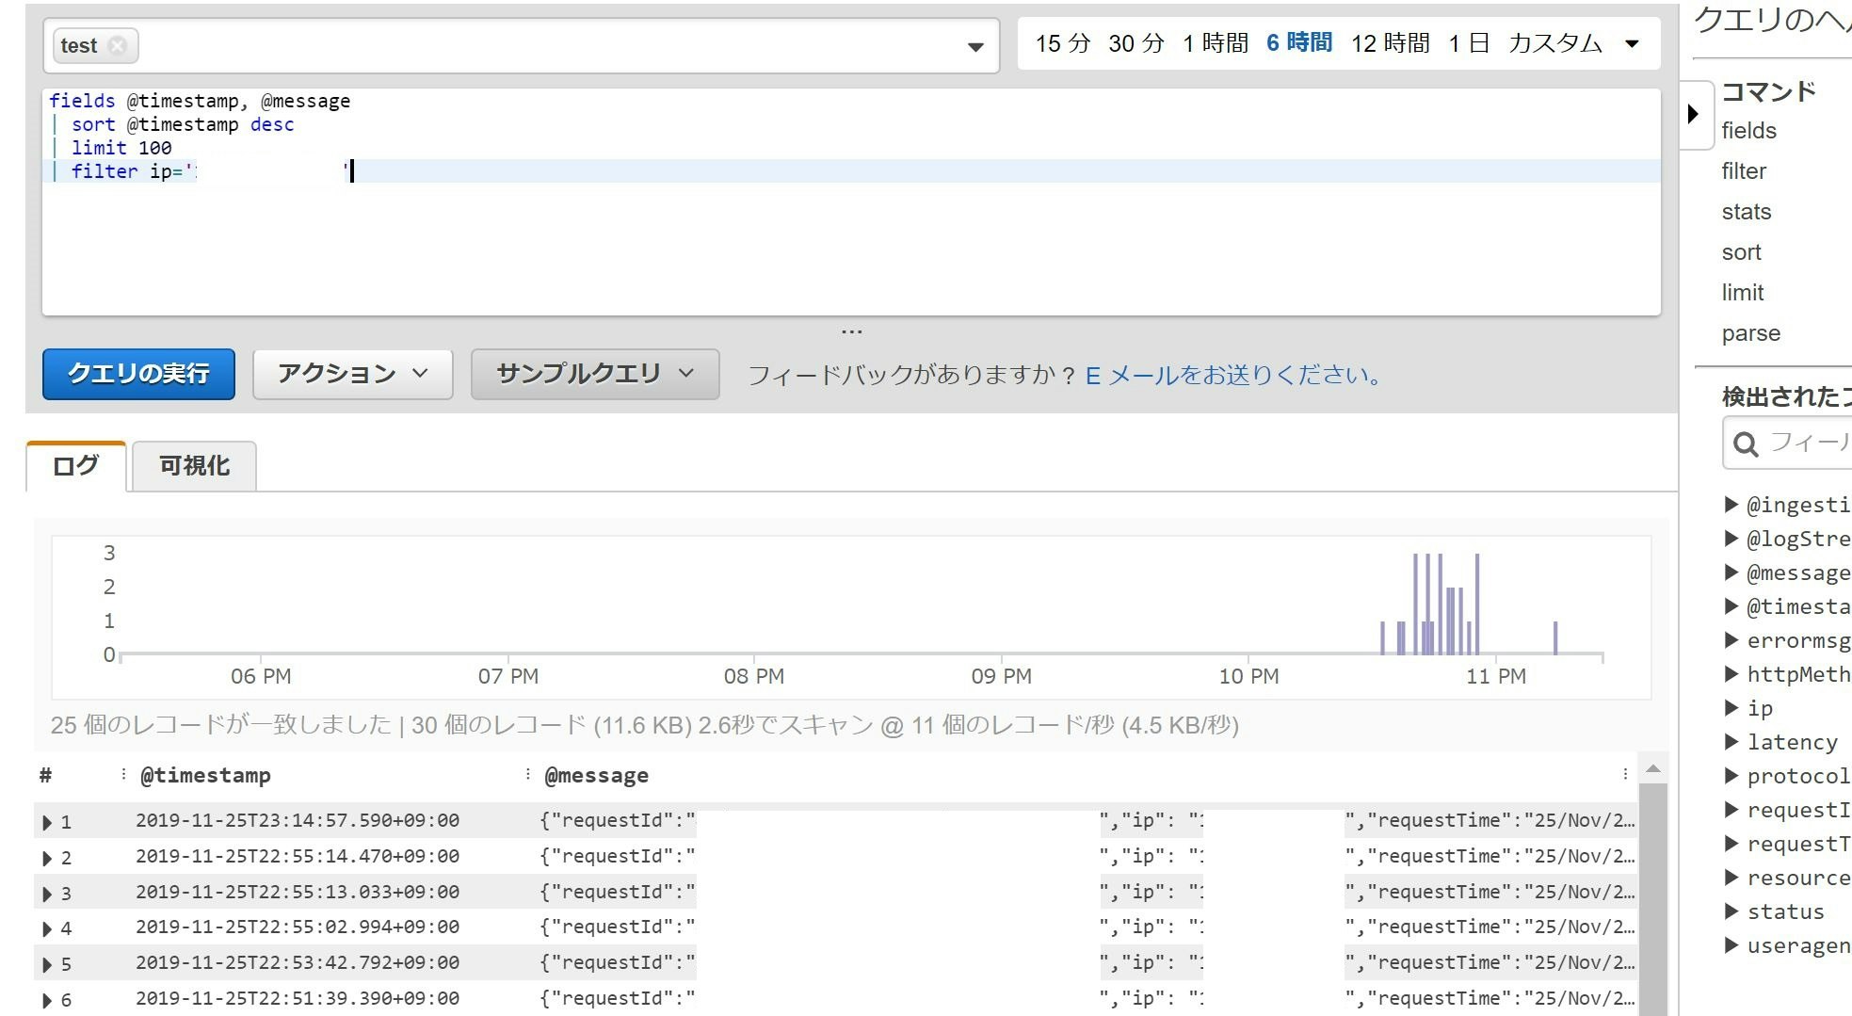1852x1016 pixels.
Task: Run the query with クエリの実行
Action: (138, 374)
